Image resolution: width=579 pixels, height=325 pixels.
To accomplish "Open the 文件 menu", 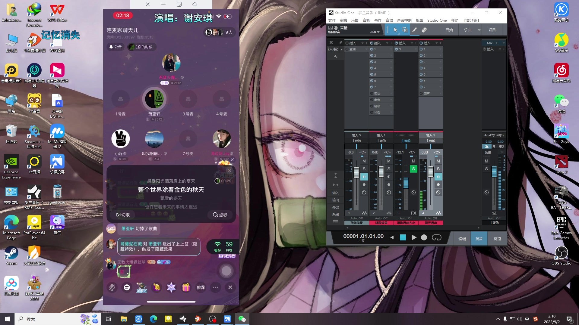I will click(x=332, y=20).
